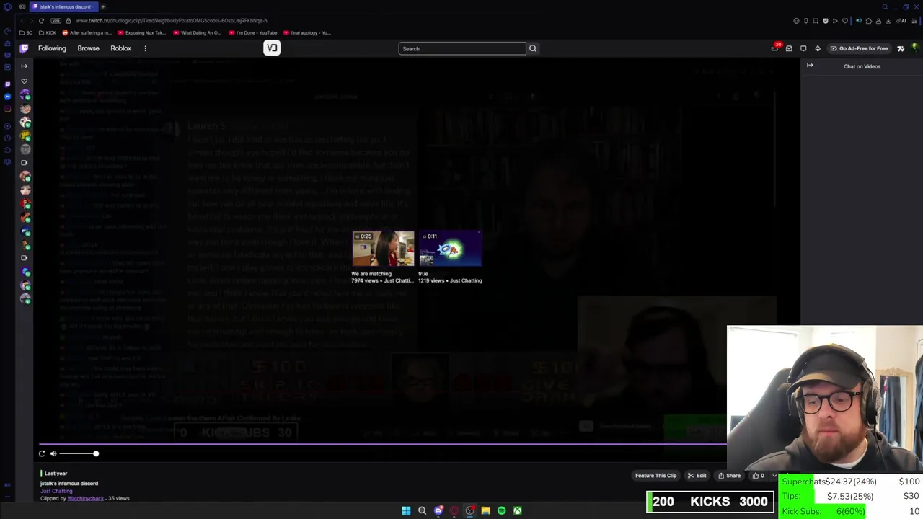The width and height of the screenshot is (923, 519).
Task: Open the Browse page
Action: click(88, 48)
